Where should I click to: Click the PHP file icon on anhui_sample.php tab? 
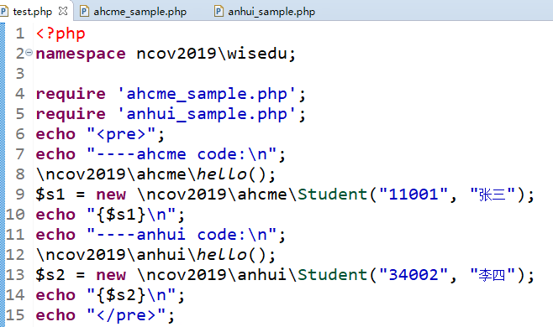[x=219, y=12]
